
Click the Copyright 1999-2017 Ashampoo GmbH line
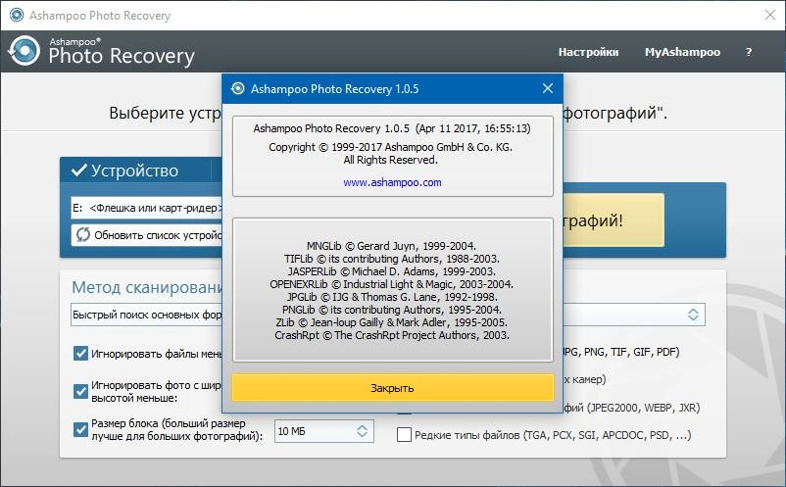(x=390, y=147)
